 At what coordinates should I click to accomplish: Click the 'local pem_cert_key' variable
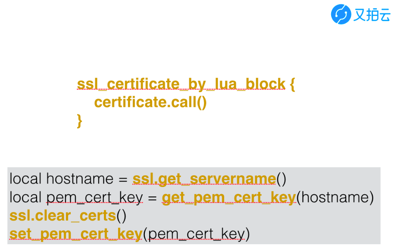point(76,198)
